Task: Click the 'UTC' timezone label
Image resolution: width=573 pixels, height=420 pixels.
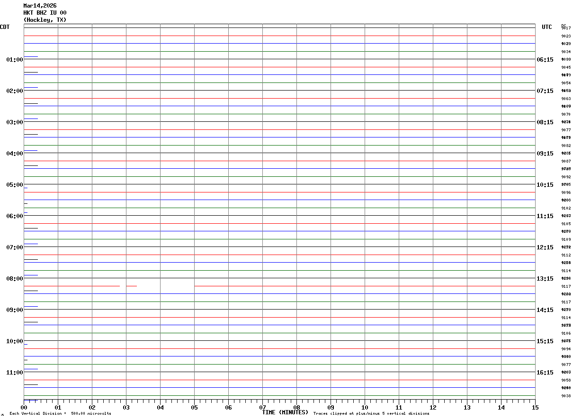Action: pyautogui.click(x=547, y=27)
